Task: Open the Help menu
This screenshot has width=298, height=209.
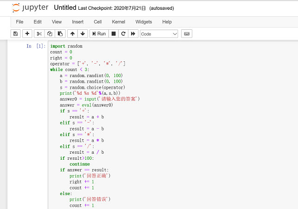Action: pyautogui.click(x=167, y=22)
